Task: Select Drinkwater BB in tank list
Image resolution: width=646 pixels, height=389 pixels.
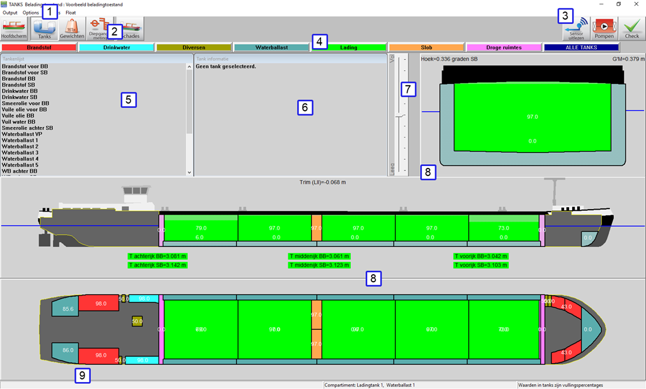Action: point(20,91)
